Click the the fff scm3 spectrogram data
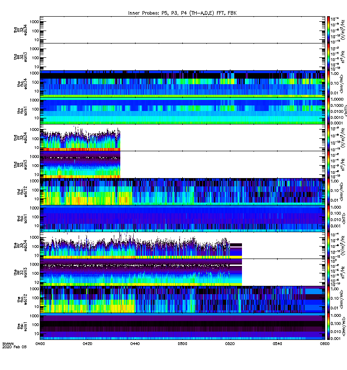 coord(141,272)
